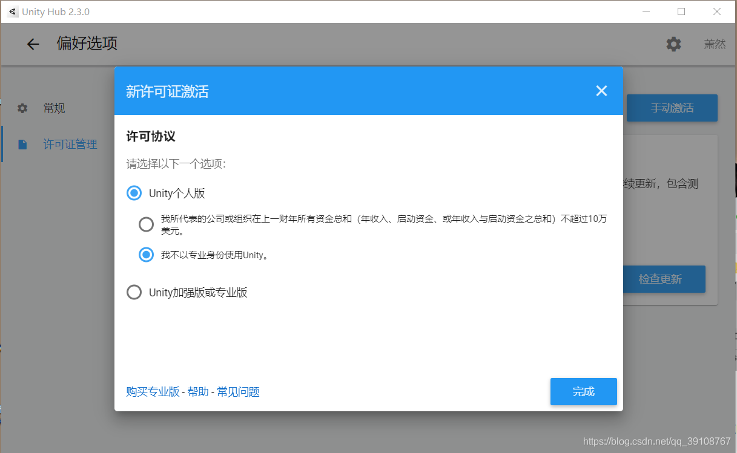Open the 帮助 link
737x453 pixels.
(198, 392)
